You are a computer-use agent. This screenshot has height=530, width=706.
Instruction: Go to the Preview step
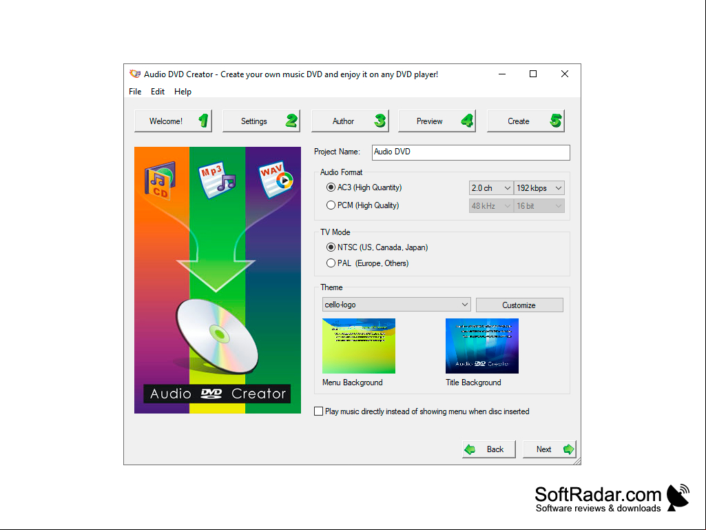[437, 121]
